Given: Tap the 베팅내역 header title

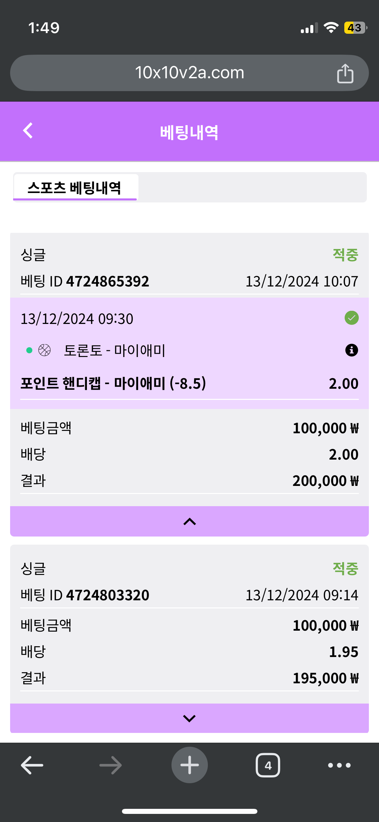Looking at the screenshot, I should [189, 132].
